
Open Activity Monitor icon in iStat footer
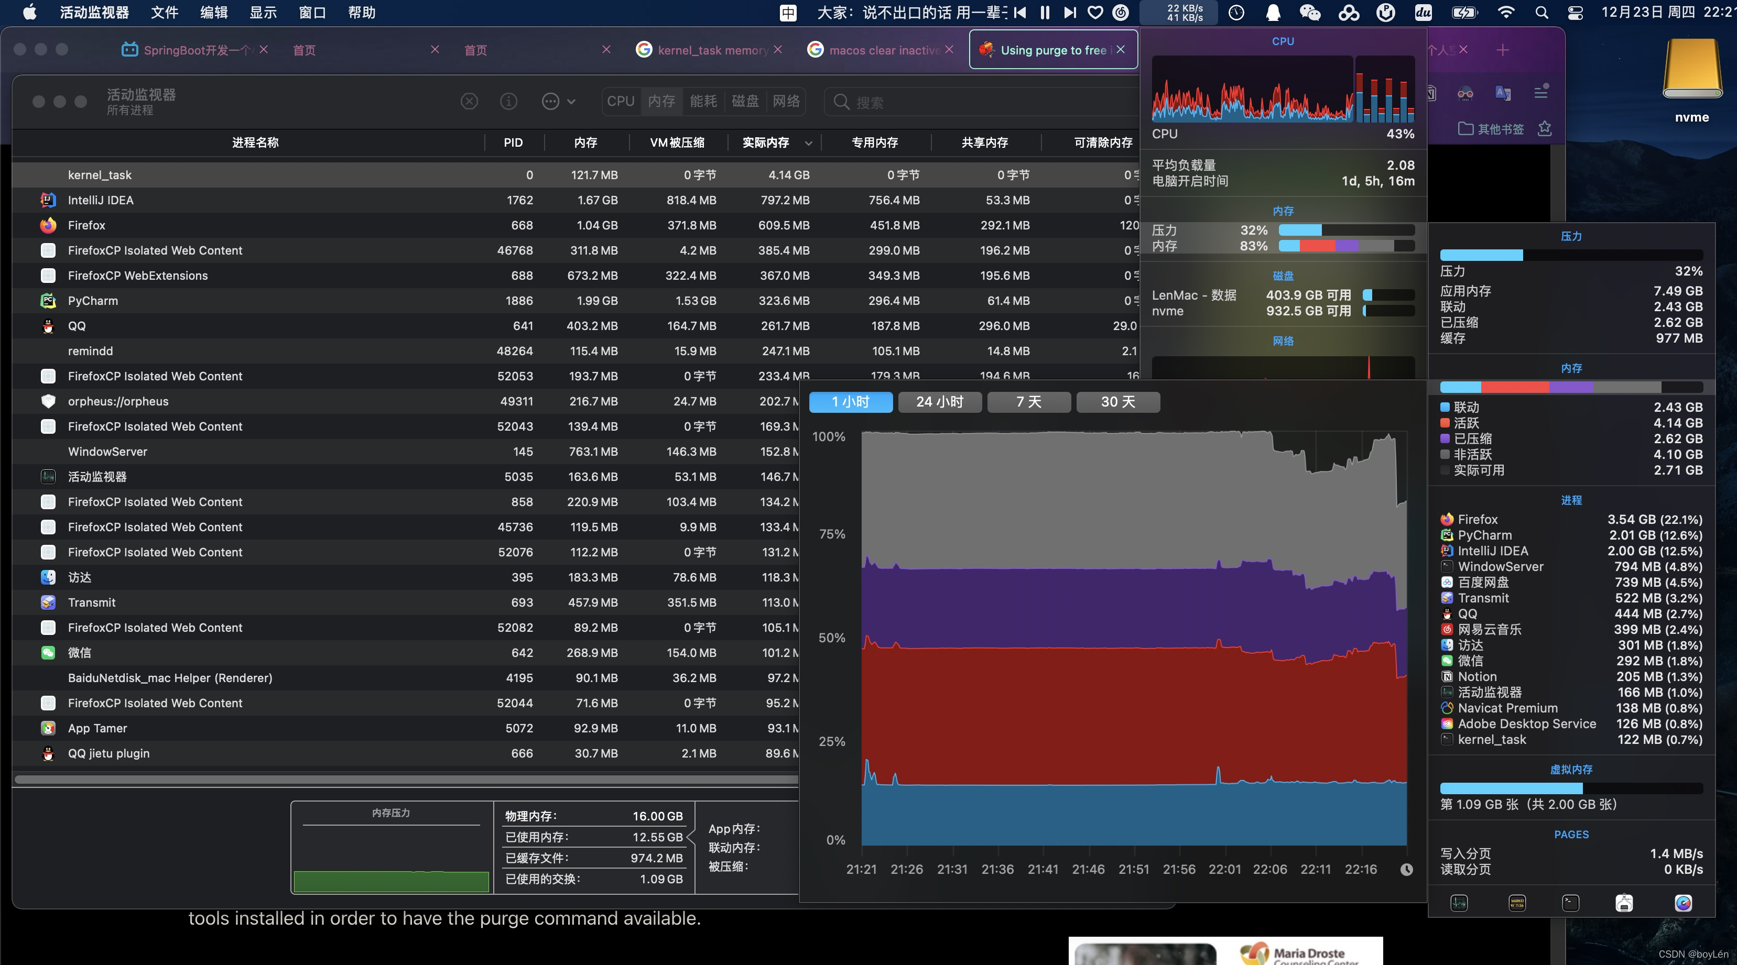point(1459,903)
